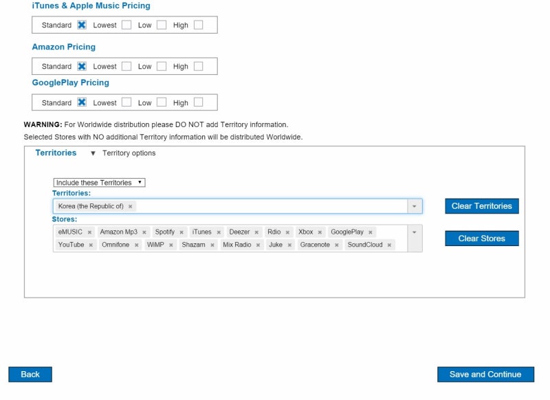Remove the Amazon Mp3 store tag
This screenshot has height=400, width=550.
[144, 232]
